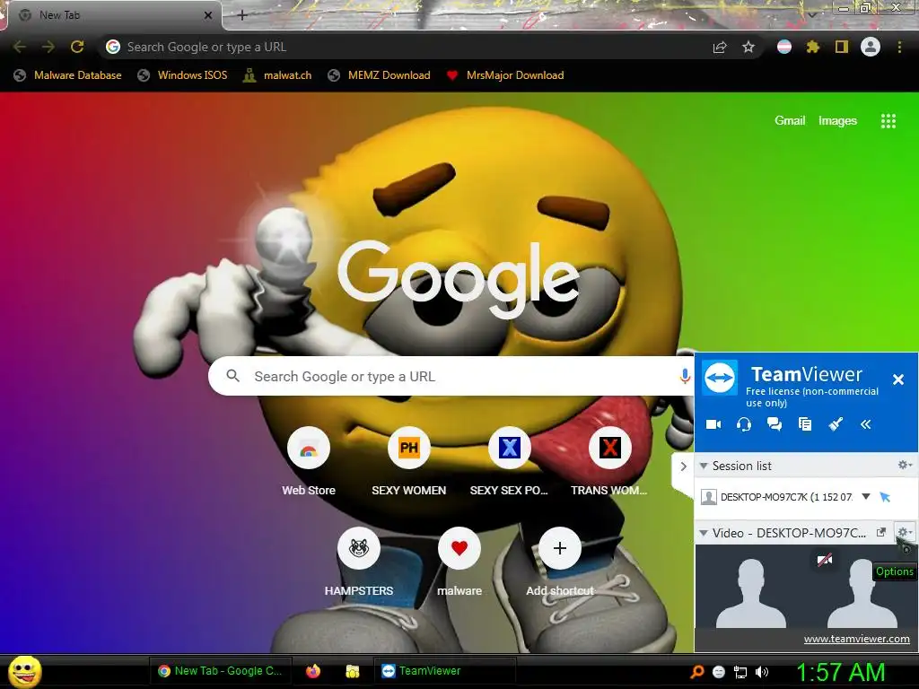Open volume speaker tray icon
Image resolution: width=919 pixels, height=689 pixels.
761,672
